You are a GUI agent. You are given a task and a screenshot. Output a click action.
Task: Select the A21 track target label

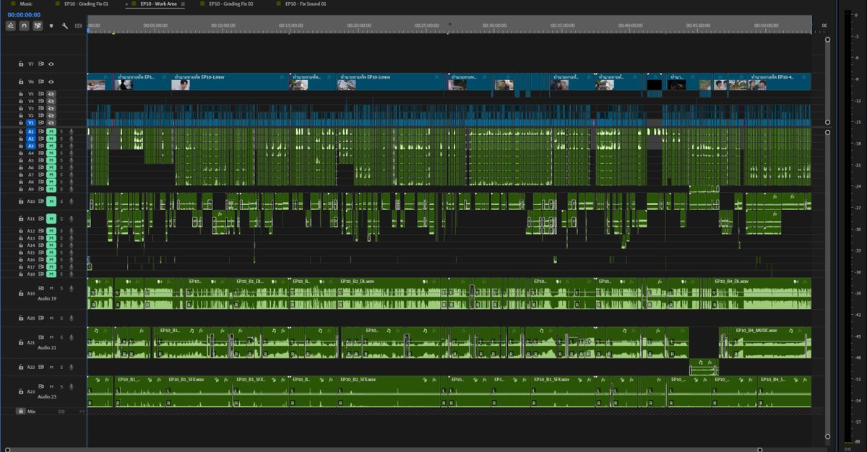point(31,343)
